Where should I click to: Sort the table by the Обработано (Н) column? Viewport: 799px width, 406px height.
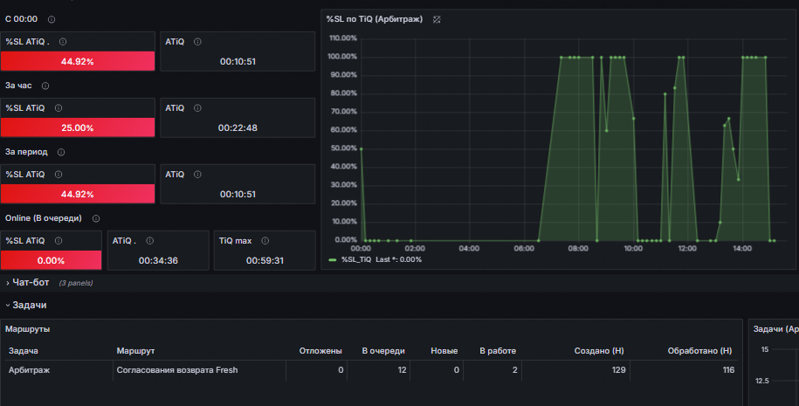point(699,350)
